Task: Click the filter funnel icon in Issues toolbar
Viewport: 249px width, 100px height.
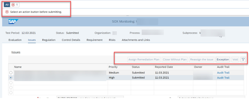Action: click(243, 59)
